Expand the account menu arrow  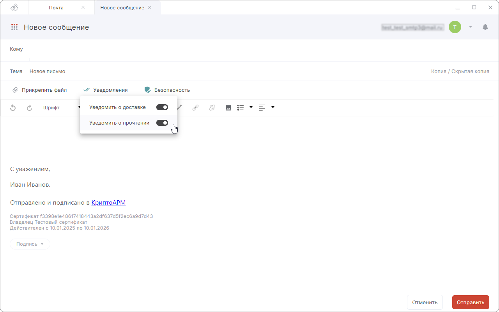(x=471, y=27)
